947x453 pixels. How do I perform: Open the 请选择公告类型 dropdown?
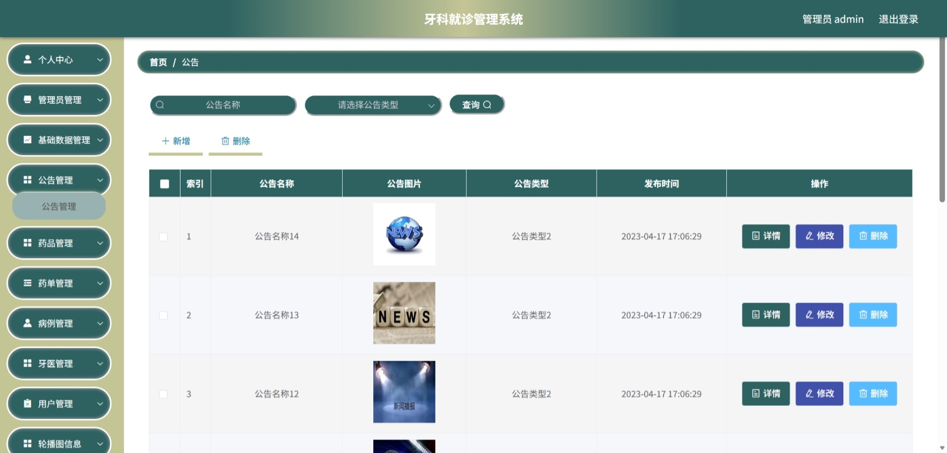[373, 105]
